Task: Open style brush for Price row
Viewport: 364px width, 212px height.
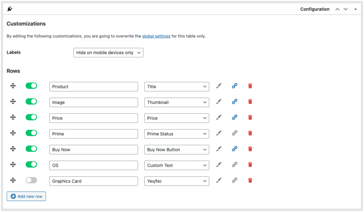Action: tap(219, 117)
